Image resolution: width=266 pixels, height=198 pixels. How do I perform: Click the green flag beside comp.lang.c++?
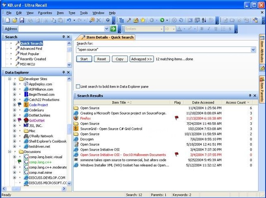[x=20, y=162]
